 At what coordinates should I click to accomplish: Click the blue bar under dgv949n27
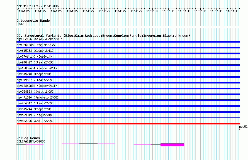click(x=128, y=83)
